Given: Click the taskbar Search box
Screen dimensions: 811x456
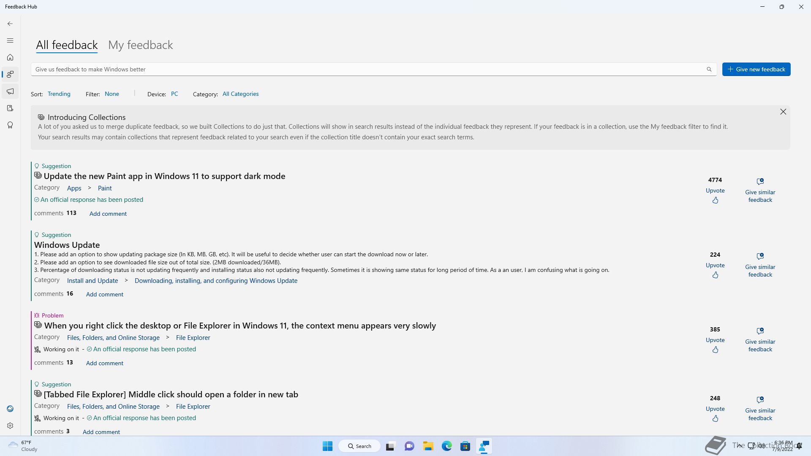Looking at the screenshot, I should click(x=359, y=446).
